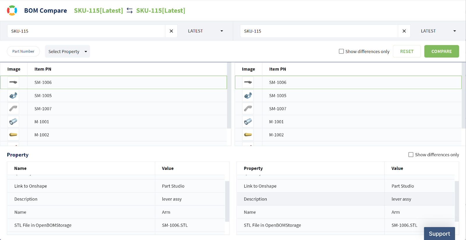
Task: Click right table Image column header
Action: [x=248, y=69]
